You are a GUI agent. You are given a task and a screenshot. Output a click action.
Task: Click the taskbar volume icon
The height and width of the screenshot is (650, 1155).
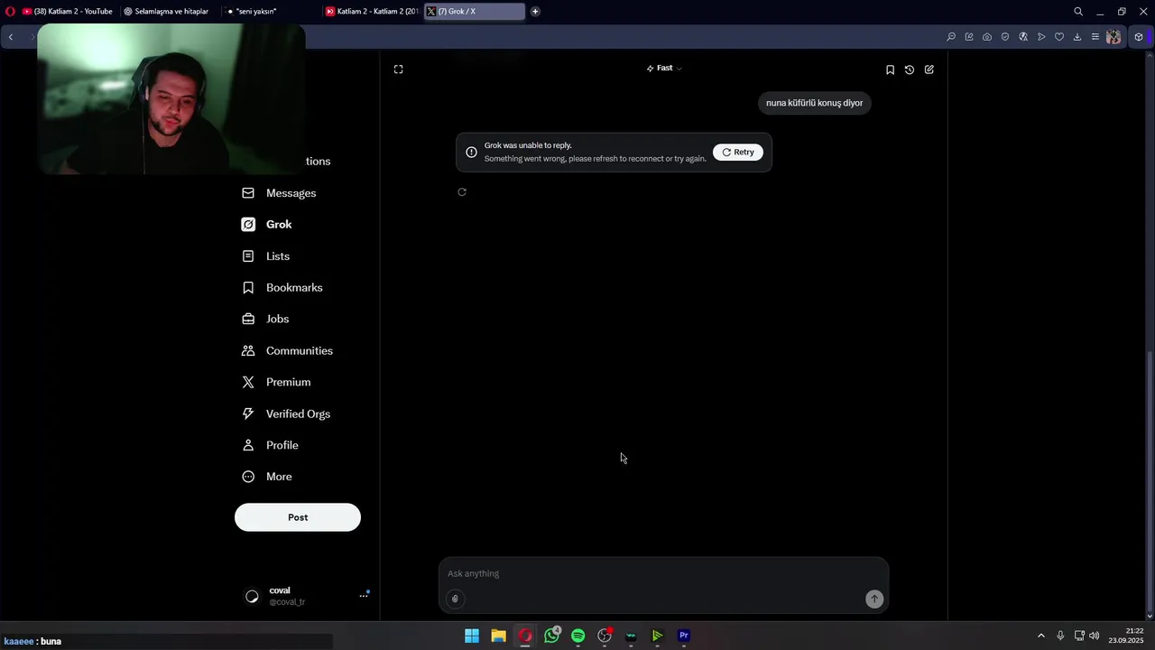point(1095,636)
